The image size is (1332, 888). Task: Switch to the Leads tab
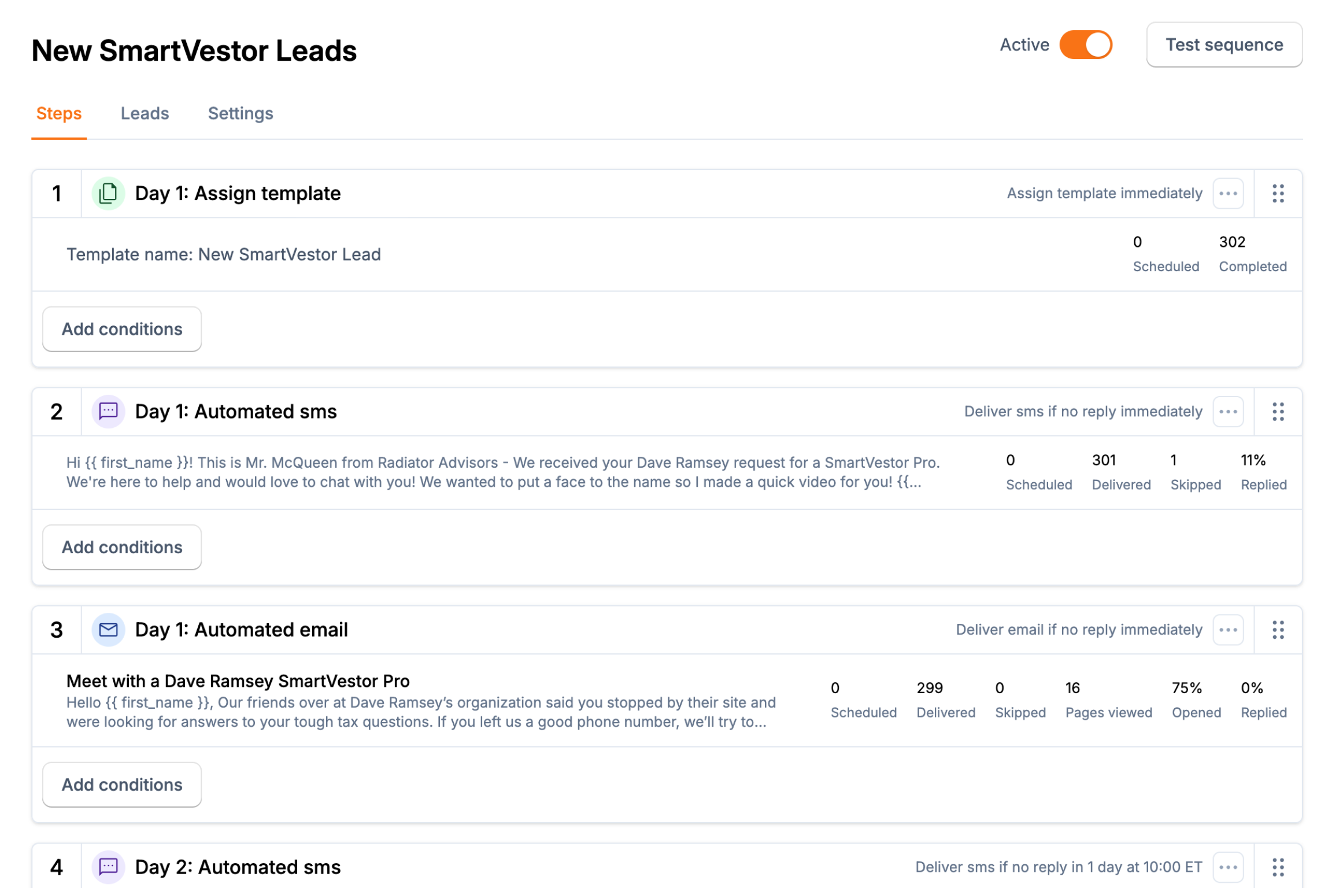[x=145, y=113]
